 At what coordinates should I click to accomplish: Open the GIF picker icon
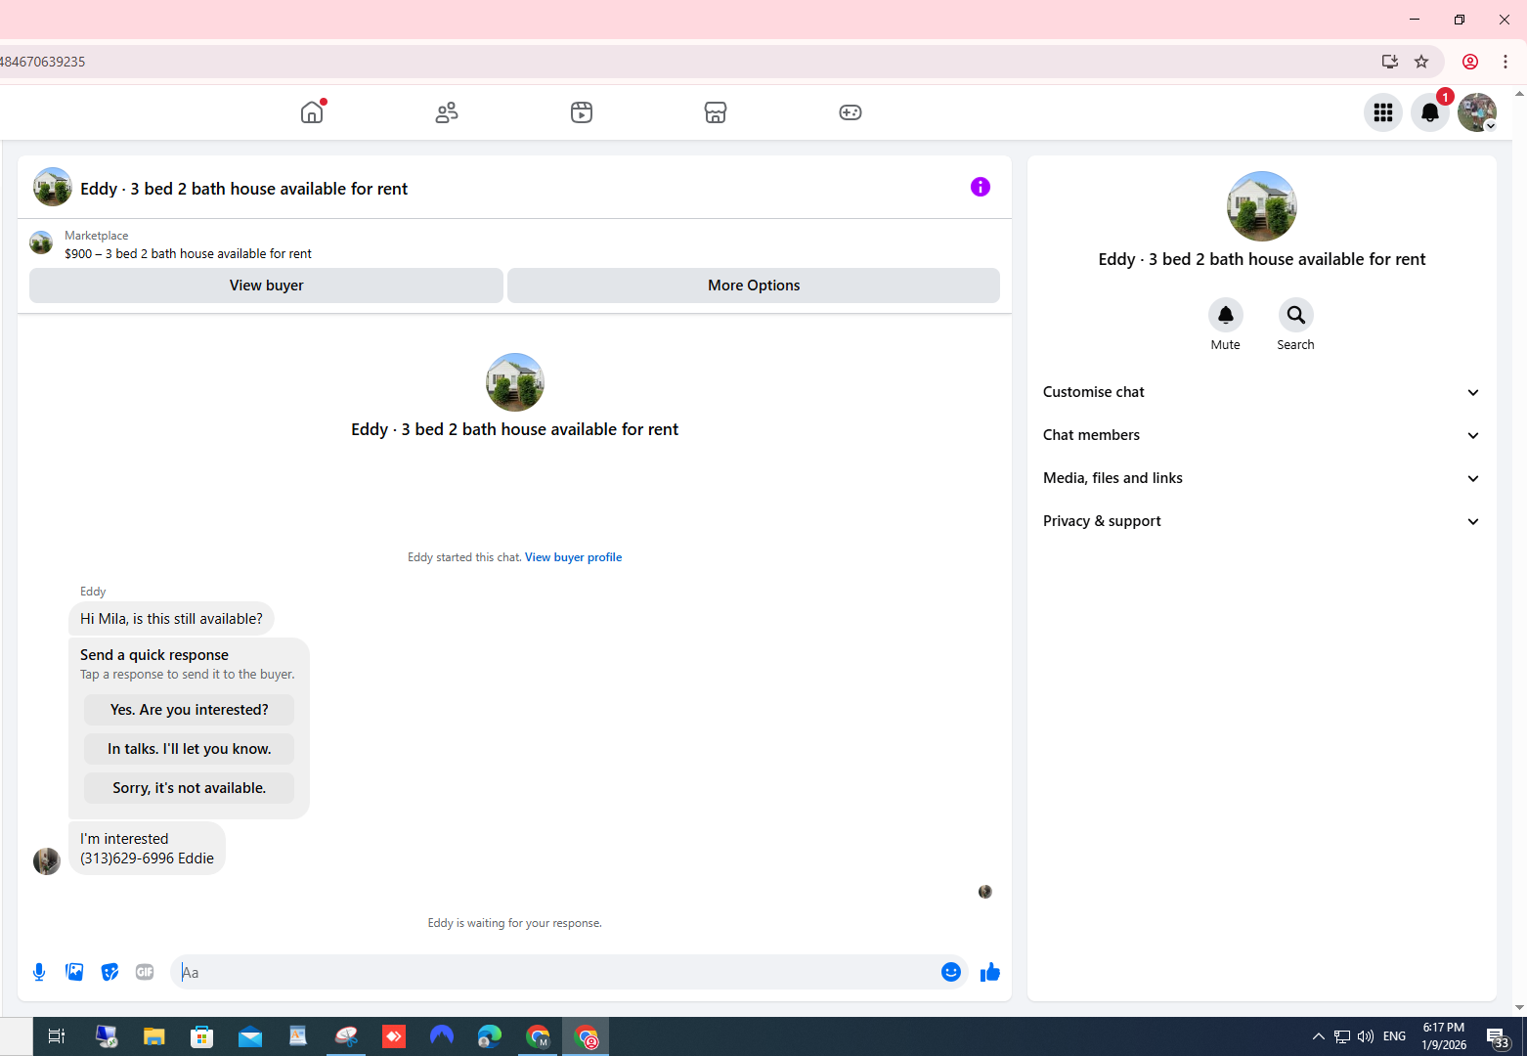click(145, 972)
